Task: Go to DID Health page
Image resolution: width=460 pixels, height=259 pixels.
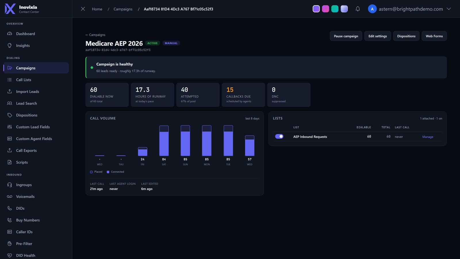Action: coord(36,256)
